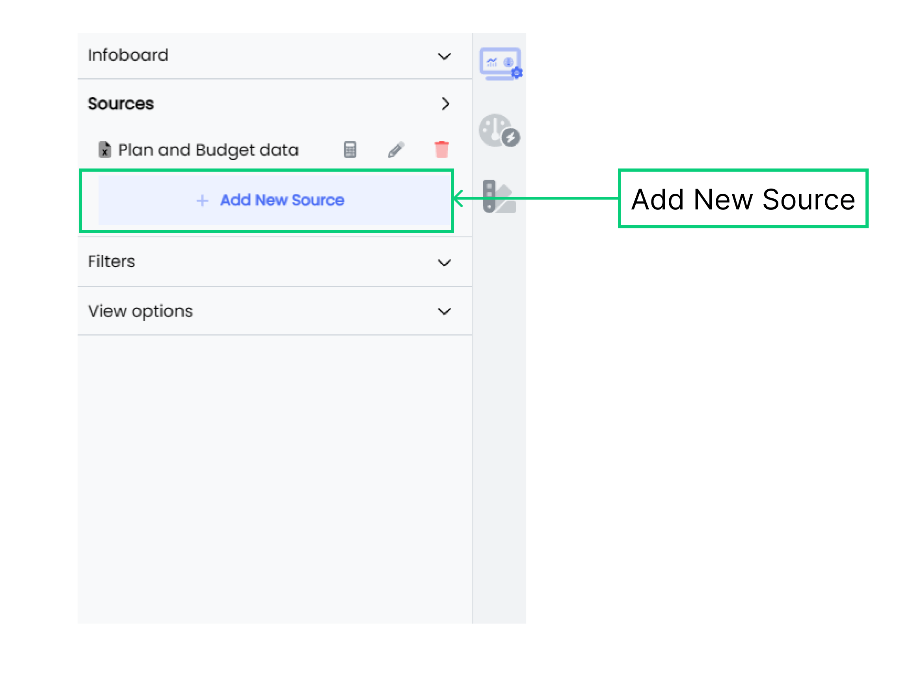Edit Plan and Budget data with pencil icon
The width and height of the screenshot is (897, 685).
tap(396, 150)
